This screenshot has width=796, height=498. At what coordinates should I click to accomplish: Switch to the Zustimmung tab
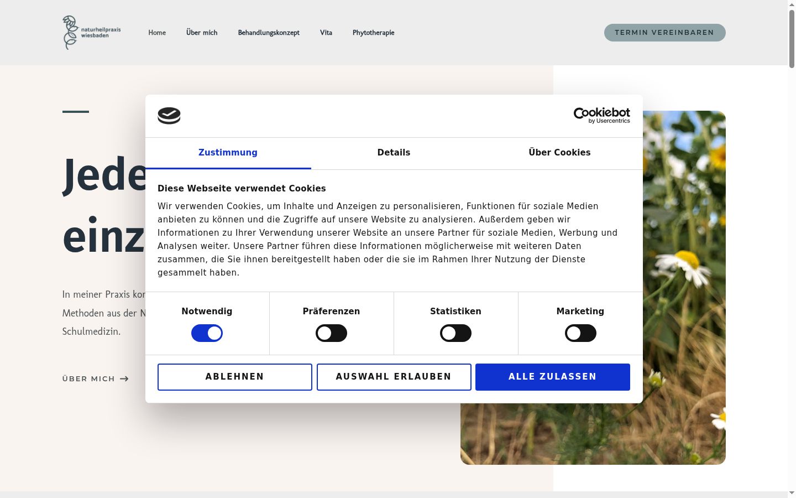pos(228,153)
